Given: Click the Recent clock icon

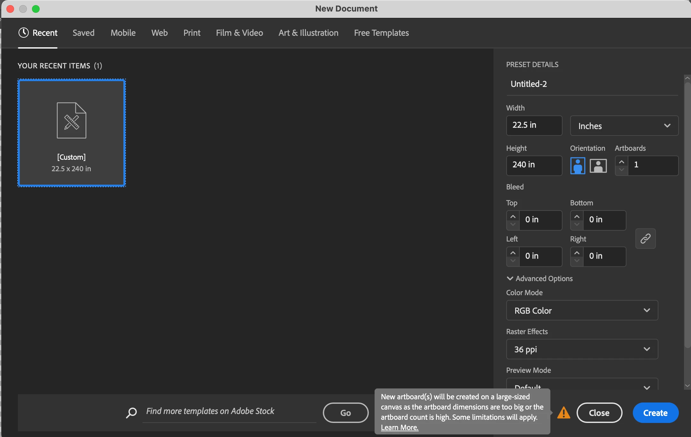Looking at the screenshot, I should point(24,33).
